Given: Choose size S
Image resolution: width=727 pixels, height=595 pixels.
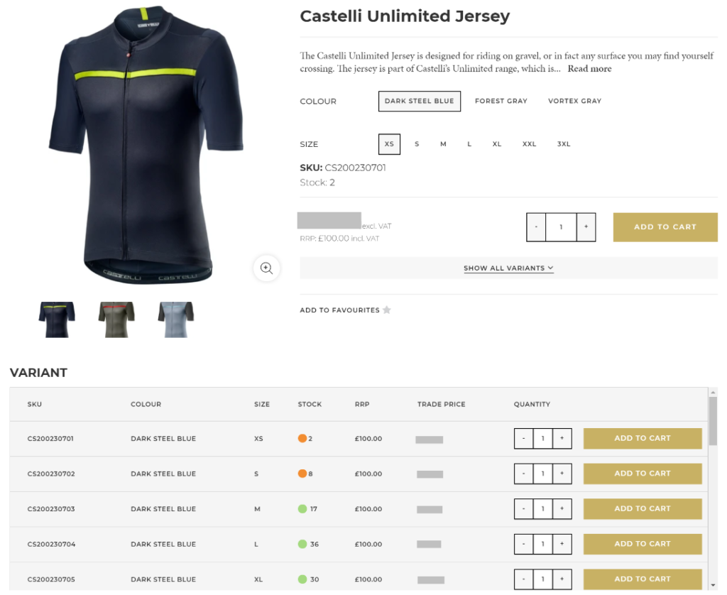Looking at the screenshot, I should coord(417,144).
